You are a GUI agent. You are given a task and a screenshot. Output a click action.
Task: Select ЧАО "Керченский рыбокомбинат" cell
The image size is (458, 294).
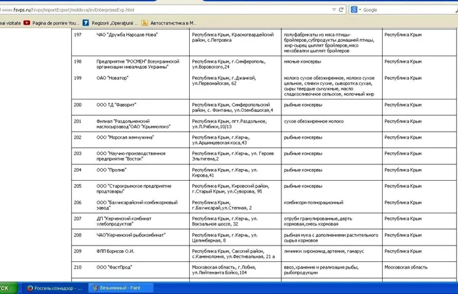131,234
